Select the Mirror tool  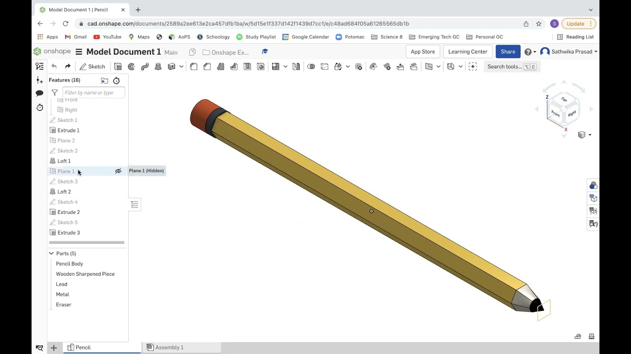click(296, 66)
